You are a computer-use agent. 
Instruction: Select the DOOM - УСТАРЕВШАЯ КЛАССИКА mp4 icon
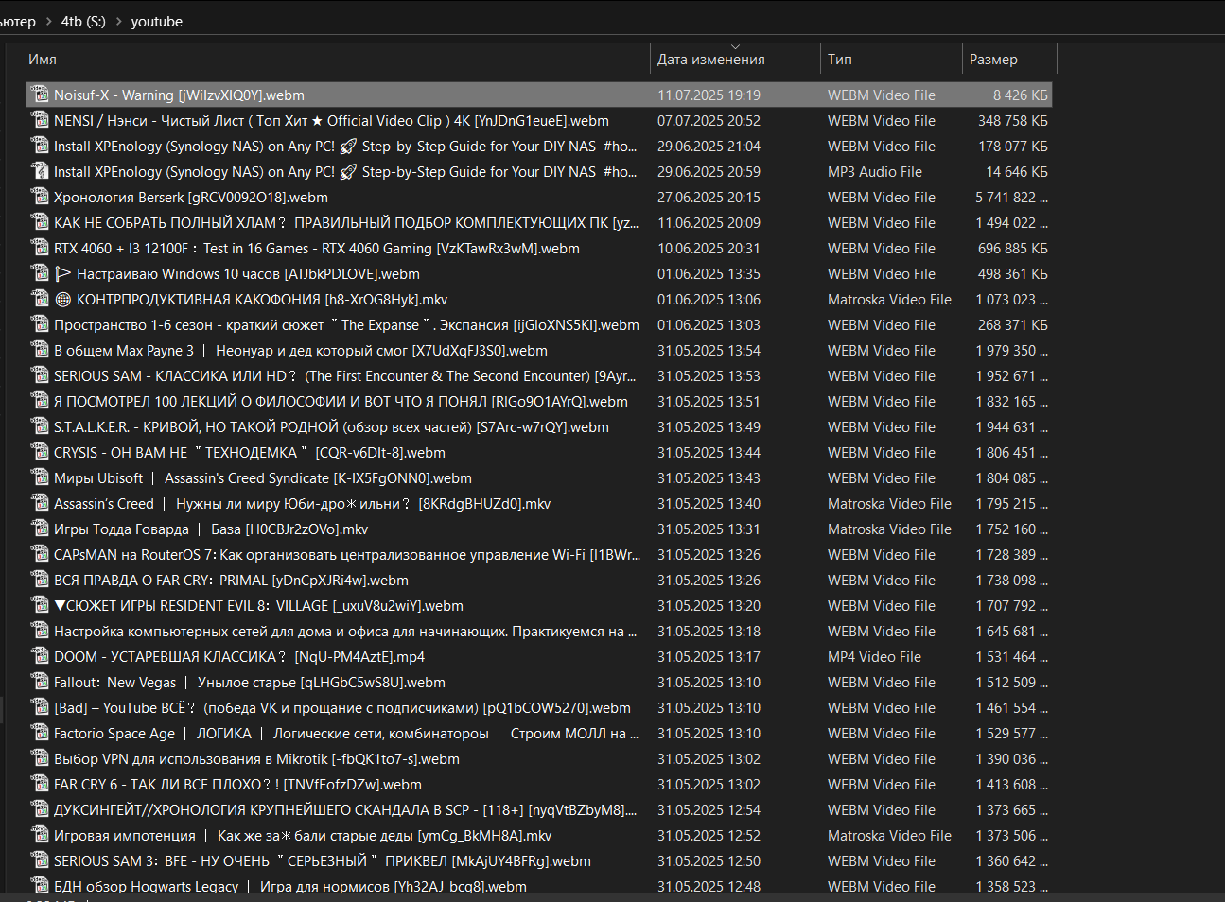click(x=40, y=656)
